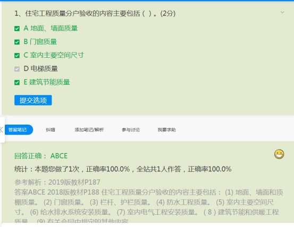The width and height of the screenshot is (294, 227).
Task: Collapse question using top-right chevron
Action: (x=282, y=12)
